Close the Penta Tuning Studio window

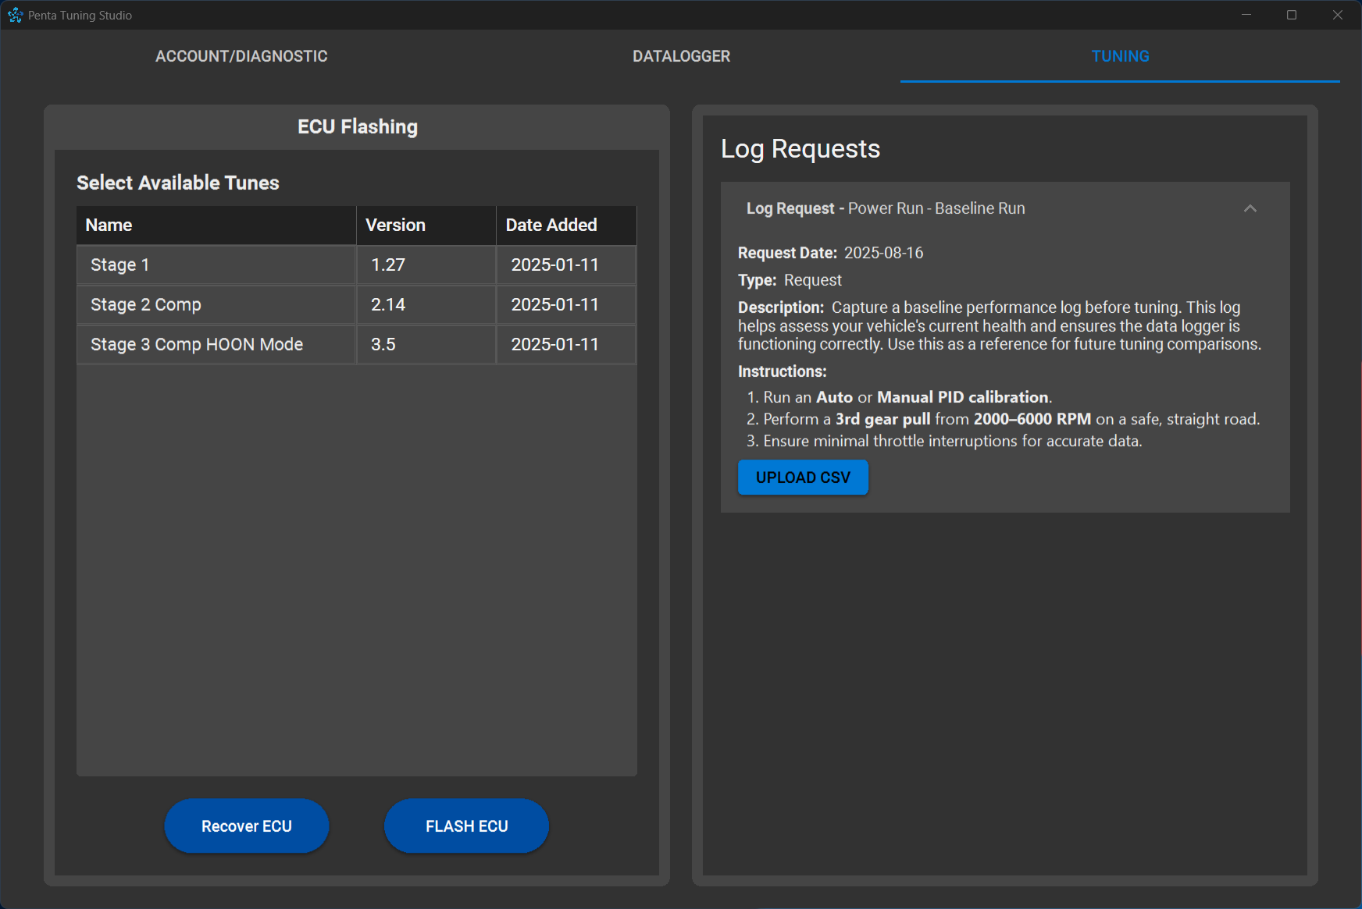pyautogui.click(x=1337, y=15)
